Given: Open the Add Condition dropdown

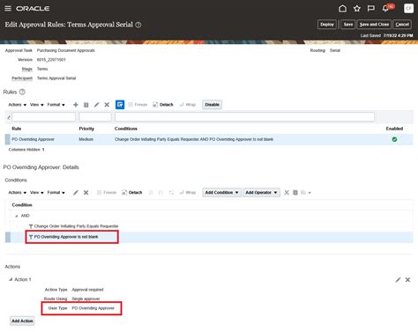Looking at the screenshot, I should [x=221, y=193].
